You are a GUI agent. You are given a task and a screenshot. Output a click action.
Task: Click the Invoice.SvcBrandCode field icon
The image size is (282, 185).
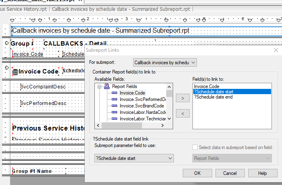click(x=115, y=106)
